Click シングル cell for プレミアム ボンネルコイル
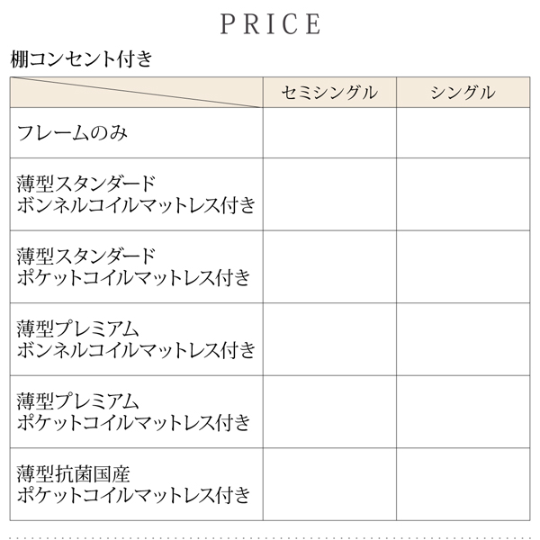Viewport: 540px width, 540px height. pyautogui.click(x=463, y=339)
